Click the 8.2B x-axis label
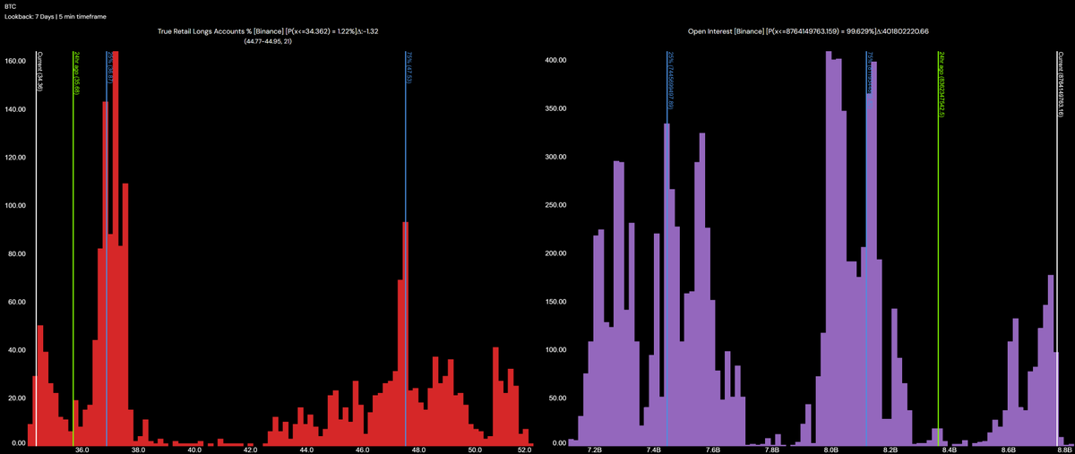This screenshot has width=1075, height=454. (x=890, y=450)
